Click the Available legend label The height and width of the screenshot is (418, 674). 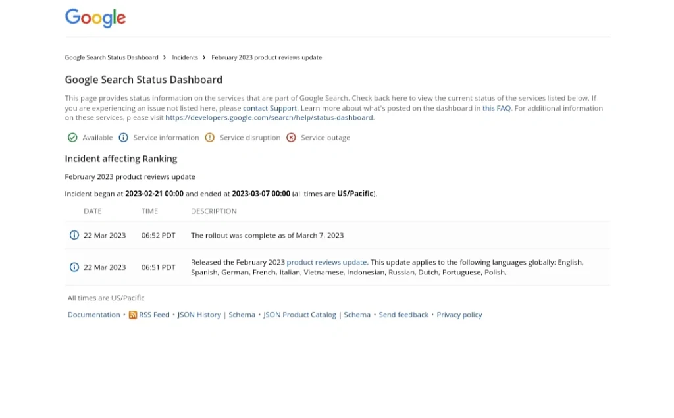[97, 138]
